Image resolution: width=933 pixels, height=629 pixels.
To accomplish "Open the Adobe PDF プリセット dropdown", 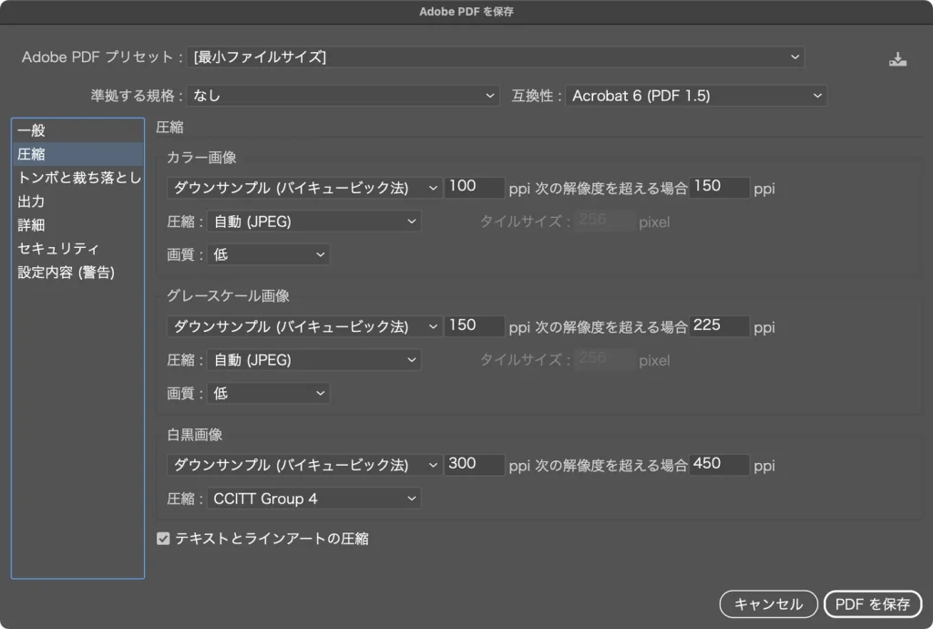I will 495,57.
